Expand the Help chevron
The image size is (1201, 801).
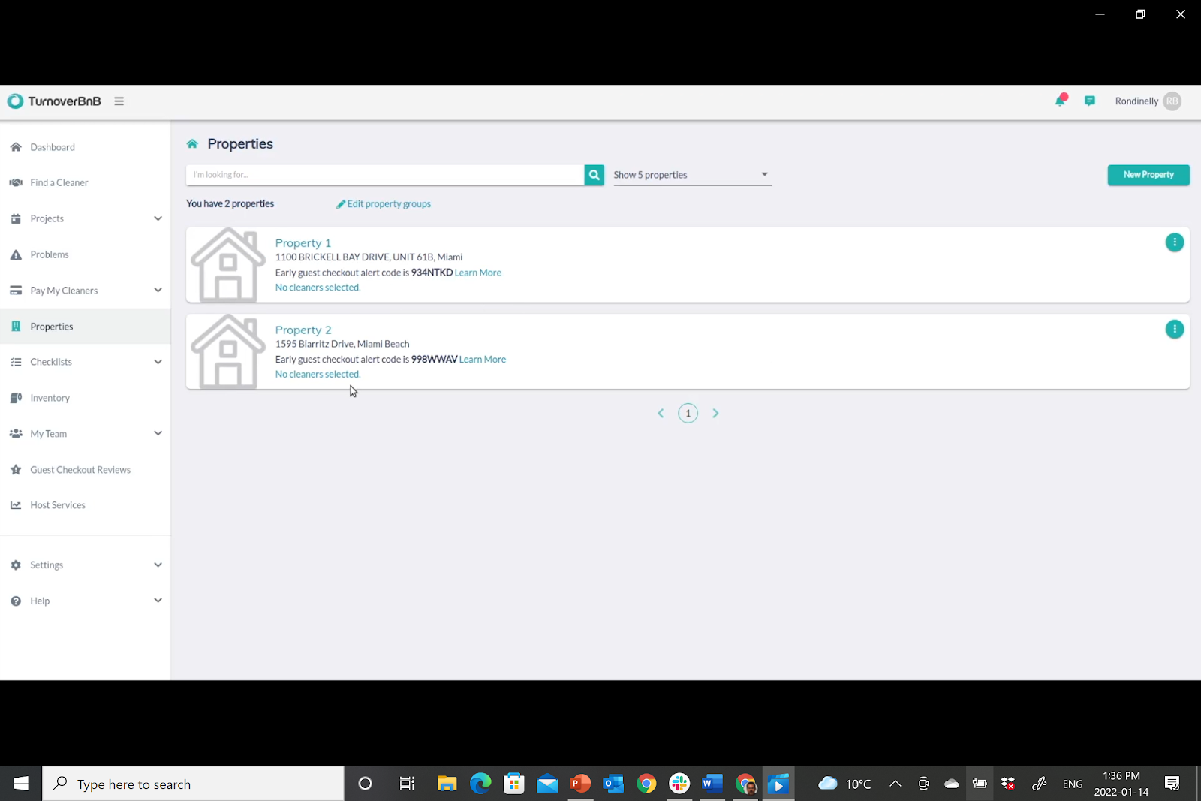tap(158, 601)
